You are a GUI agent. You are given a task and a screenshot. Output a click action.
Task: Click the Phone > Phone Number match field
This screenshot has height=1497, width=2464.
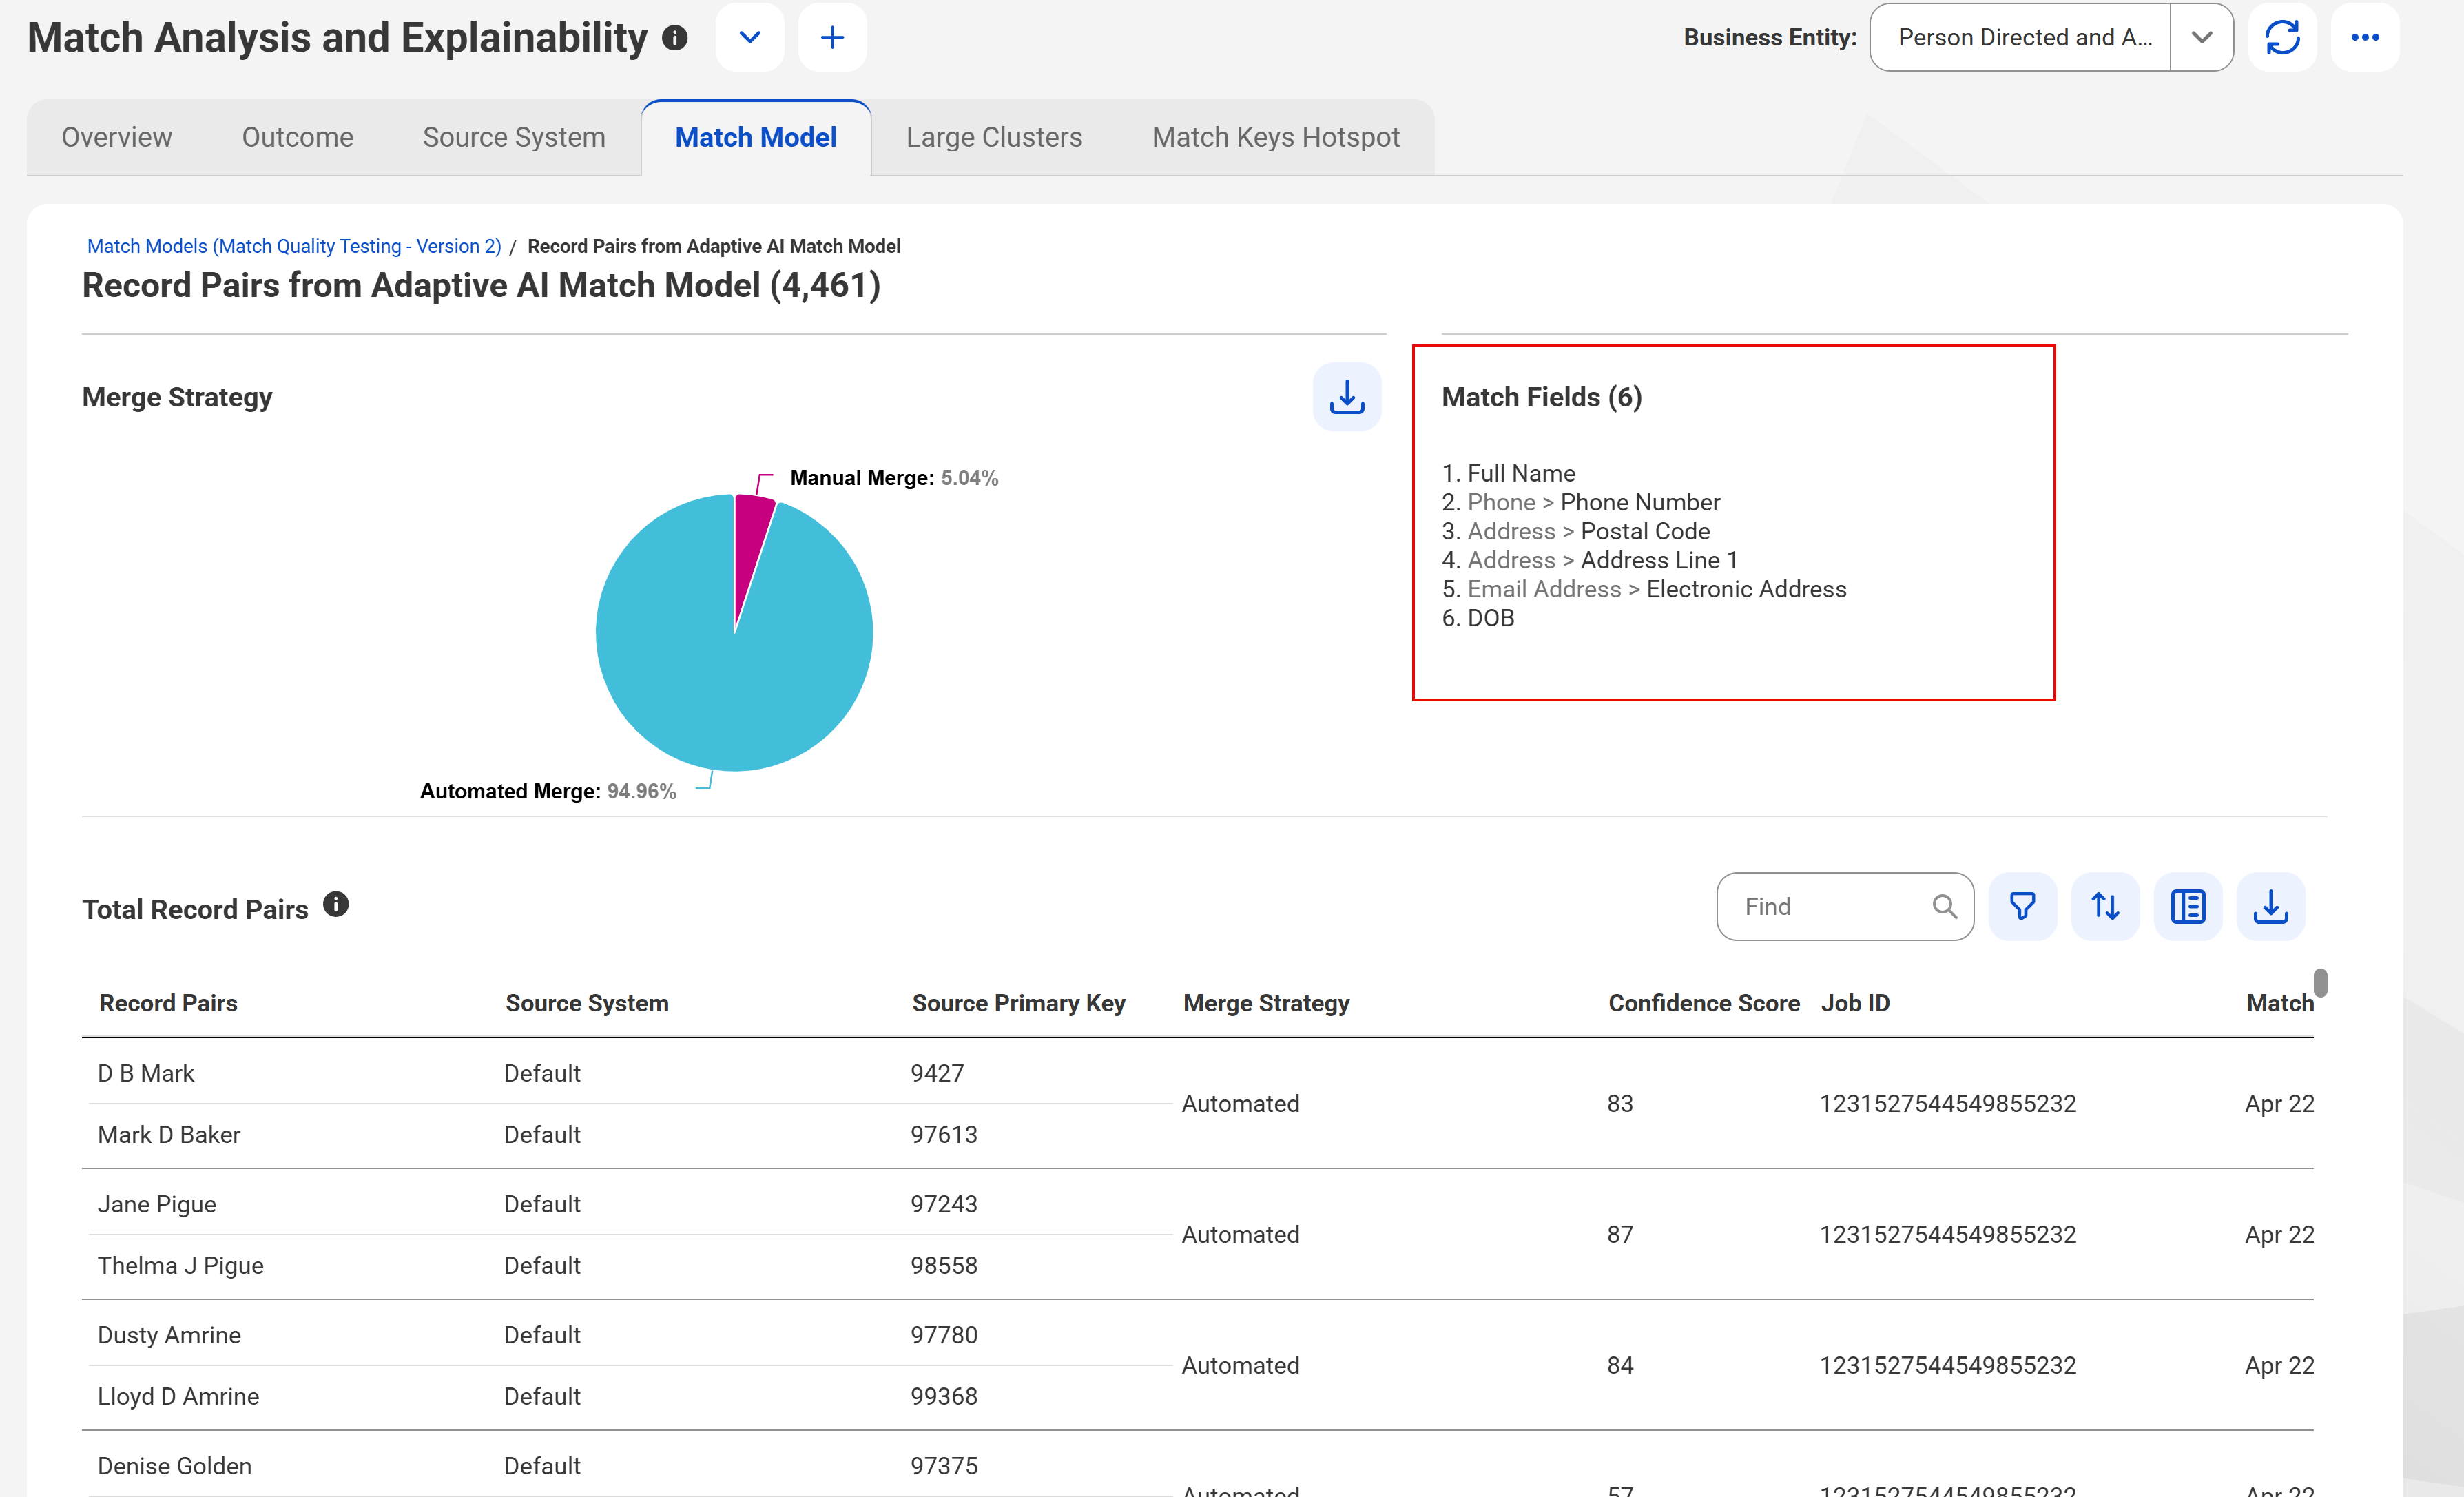(1593, 503)
